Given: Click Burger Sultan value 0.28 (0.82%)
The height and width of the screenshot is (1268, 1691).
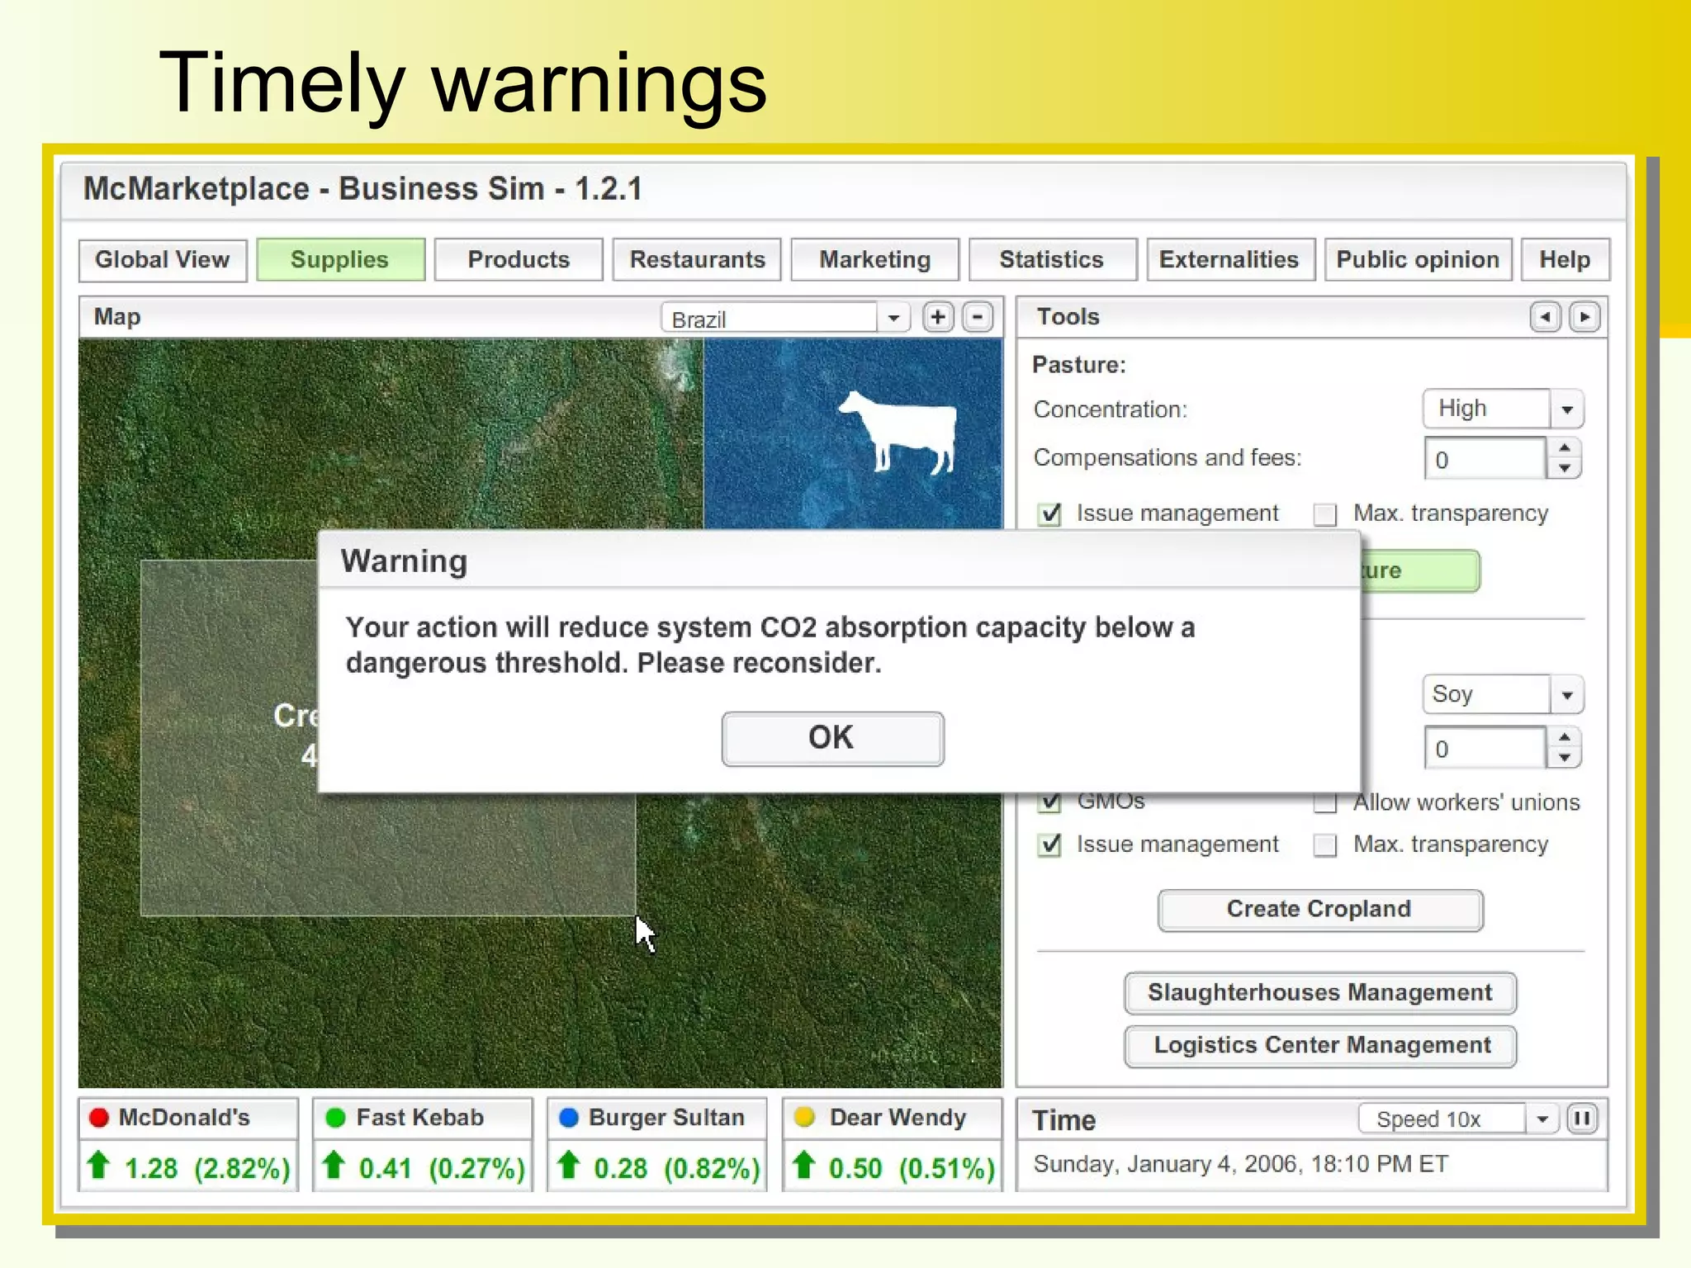Looking at the screenshot, I should pos(676,1168).
